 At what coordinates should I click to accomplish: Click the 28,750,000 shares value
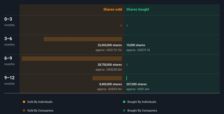click(110, 65)
